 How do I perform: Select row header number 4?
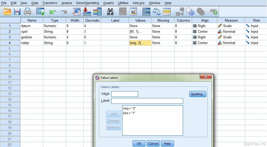(10, 43)
